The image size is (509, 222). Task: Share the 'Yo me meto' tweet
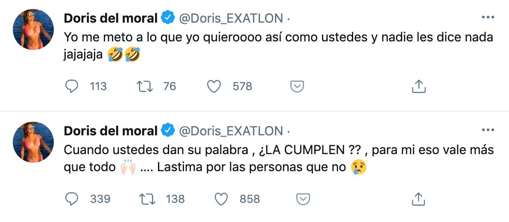pyautogui.click(x=419, y=87)
